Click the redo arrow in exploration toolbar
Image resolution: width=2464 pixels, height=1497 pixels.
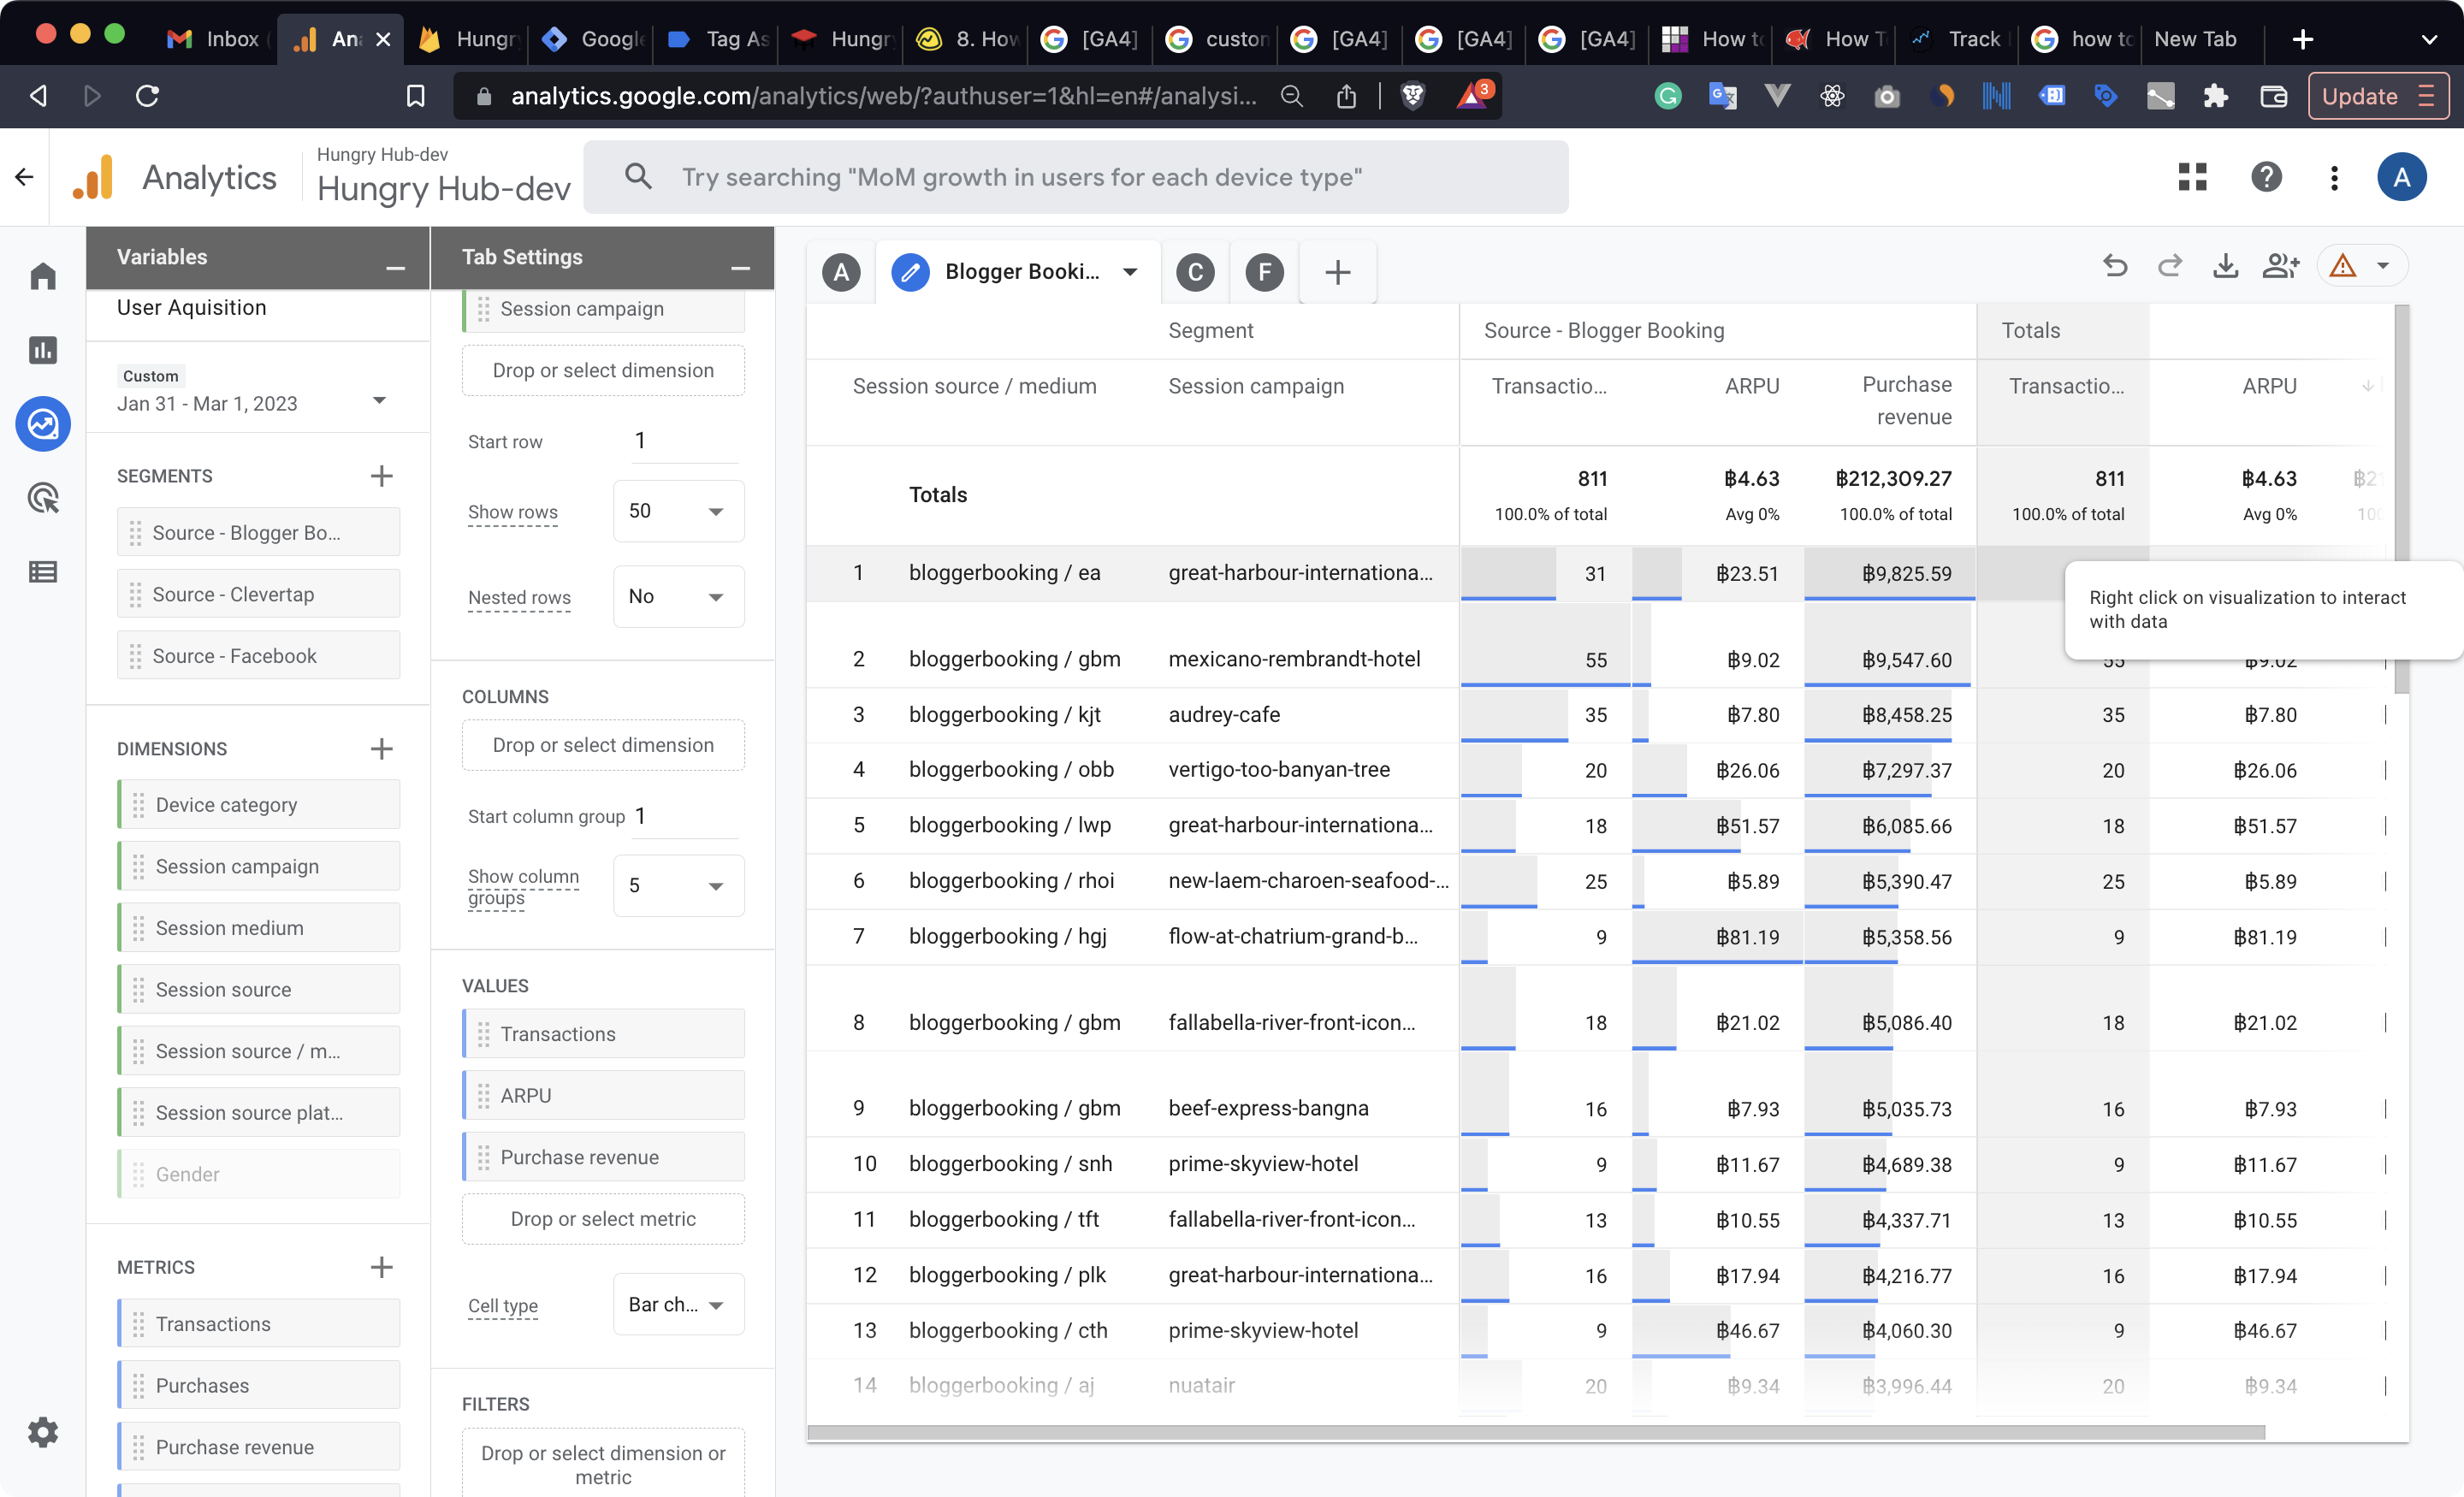[2169, 266]
